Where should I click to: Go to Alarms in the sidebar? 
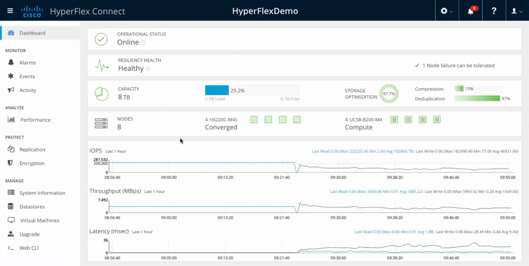[27, 63]
